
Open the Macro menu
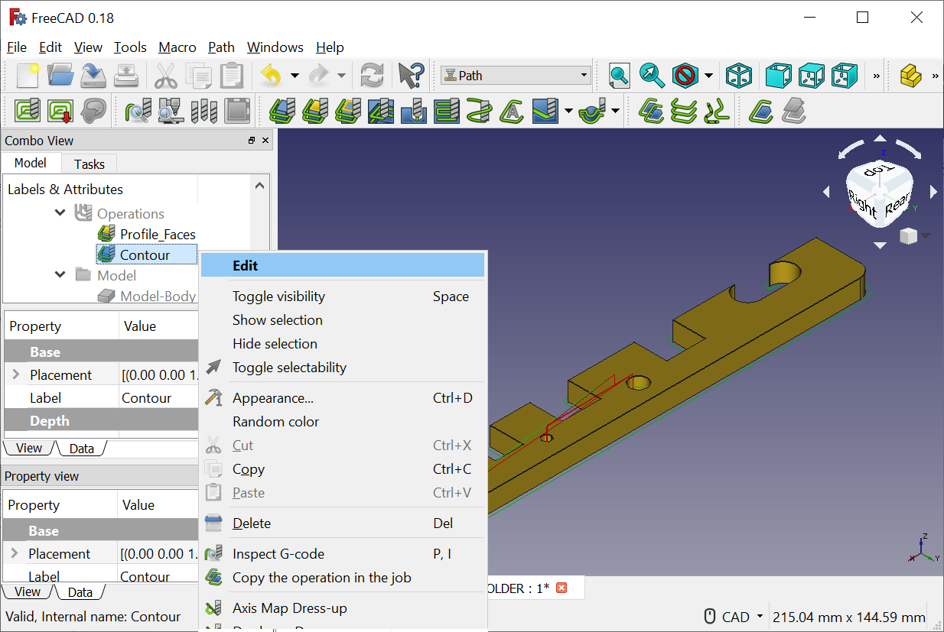coord(177,47)
